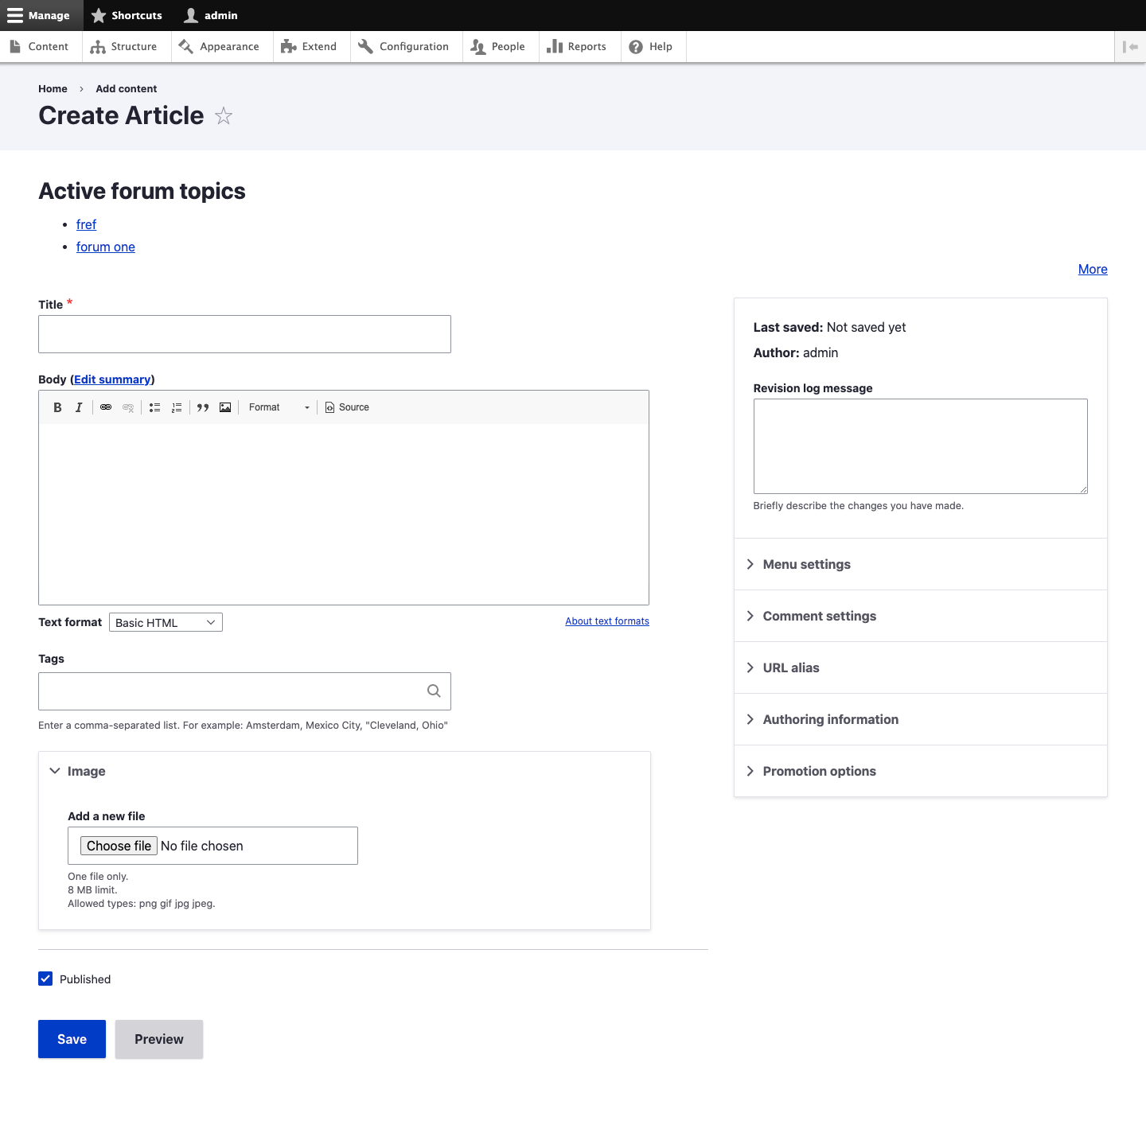Click the Insert image toolbar icon

pos(225,407)
